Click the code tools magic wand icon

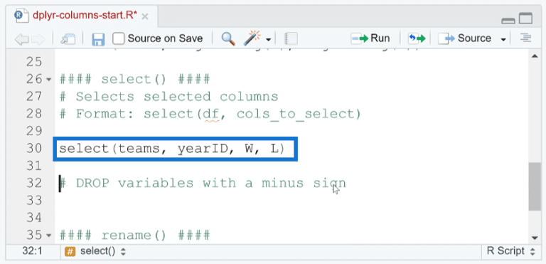(254, 38)
